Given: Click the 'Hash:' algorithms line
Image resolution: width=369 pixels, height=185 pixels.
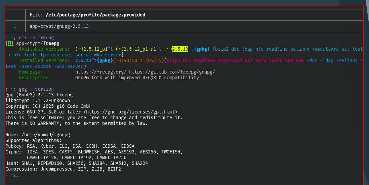Looking at the screenshot, I should (77, 164).
